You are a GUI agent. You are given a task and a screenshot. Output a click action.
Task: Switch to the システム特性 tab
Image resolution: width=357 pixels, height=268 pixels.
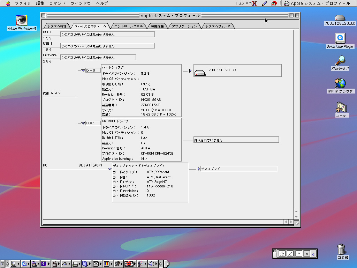click(57, 26)
